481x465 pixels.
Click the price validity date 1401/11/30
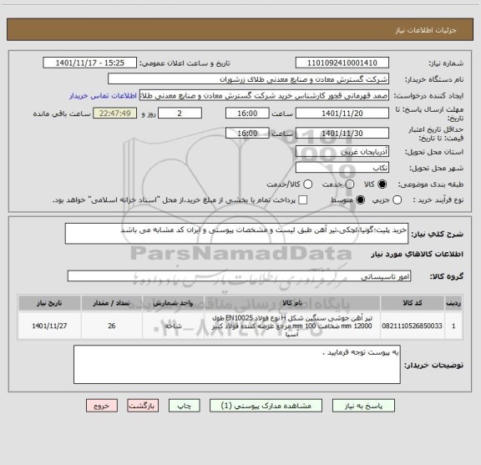342,133
